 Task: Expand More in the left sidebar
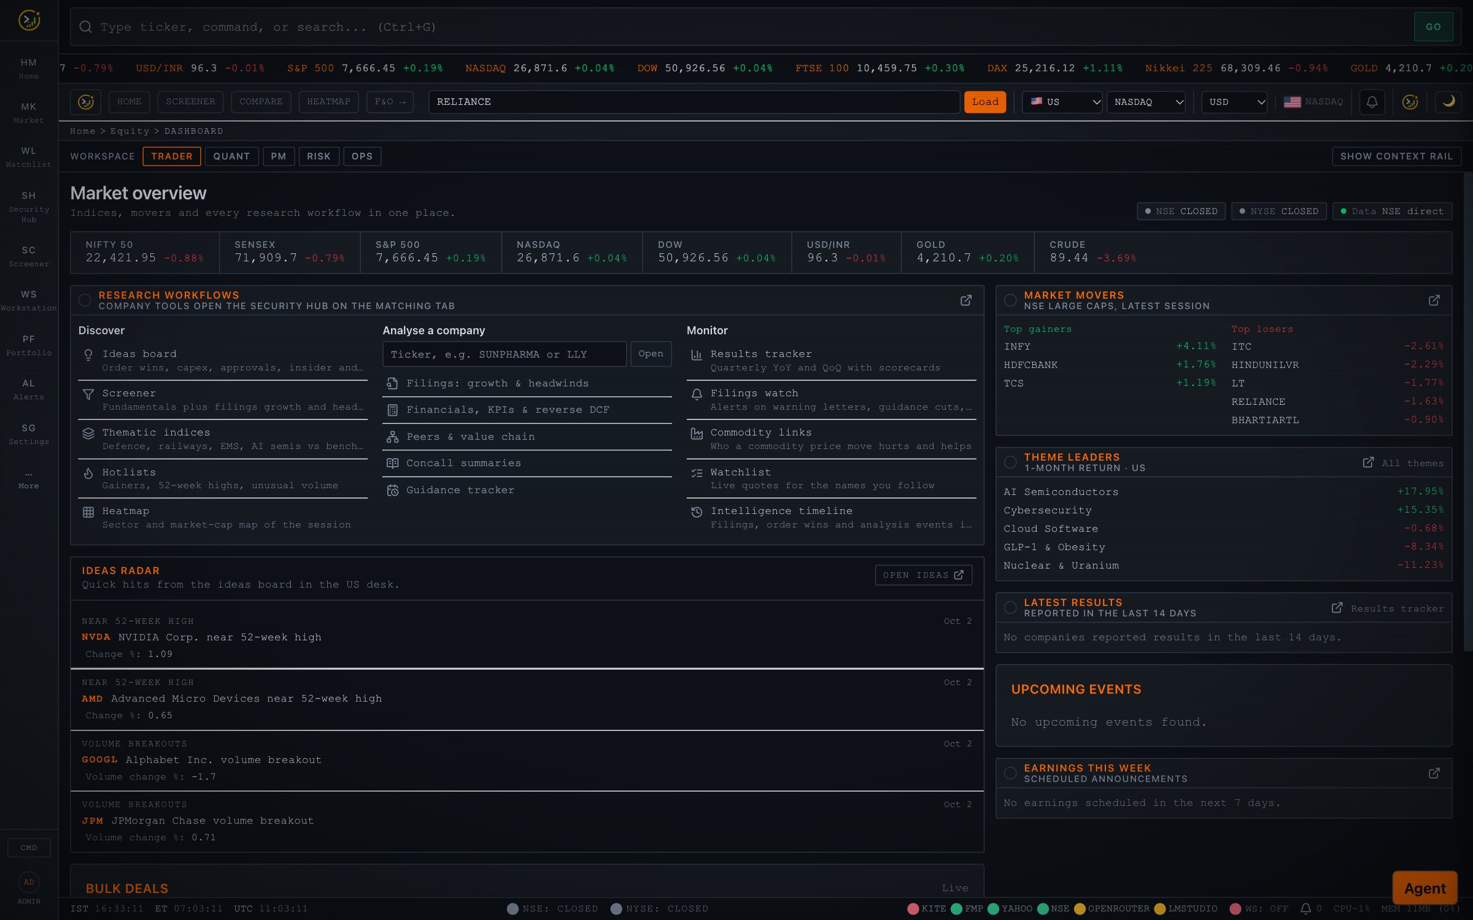(x=29, y=480)
